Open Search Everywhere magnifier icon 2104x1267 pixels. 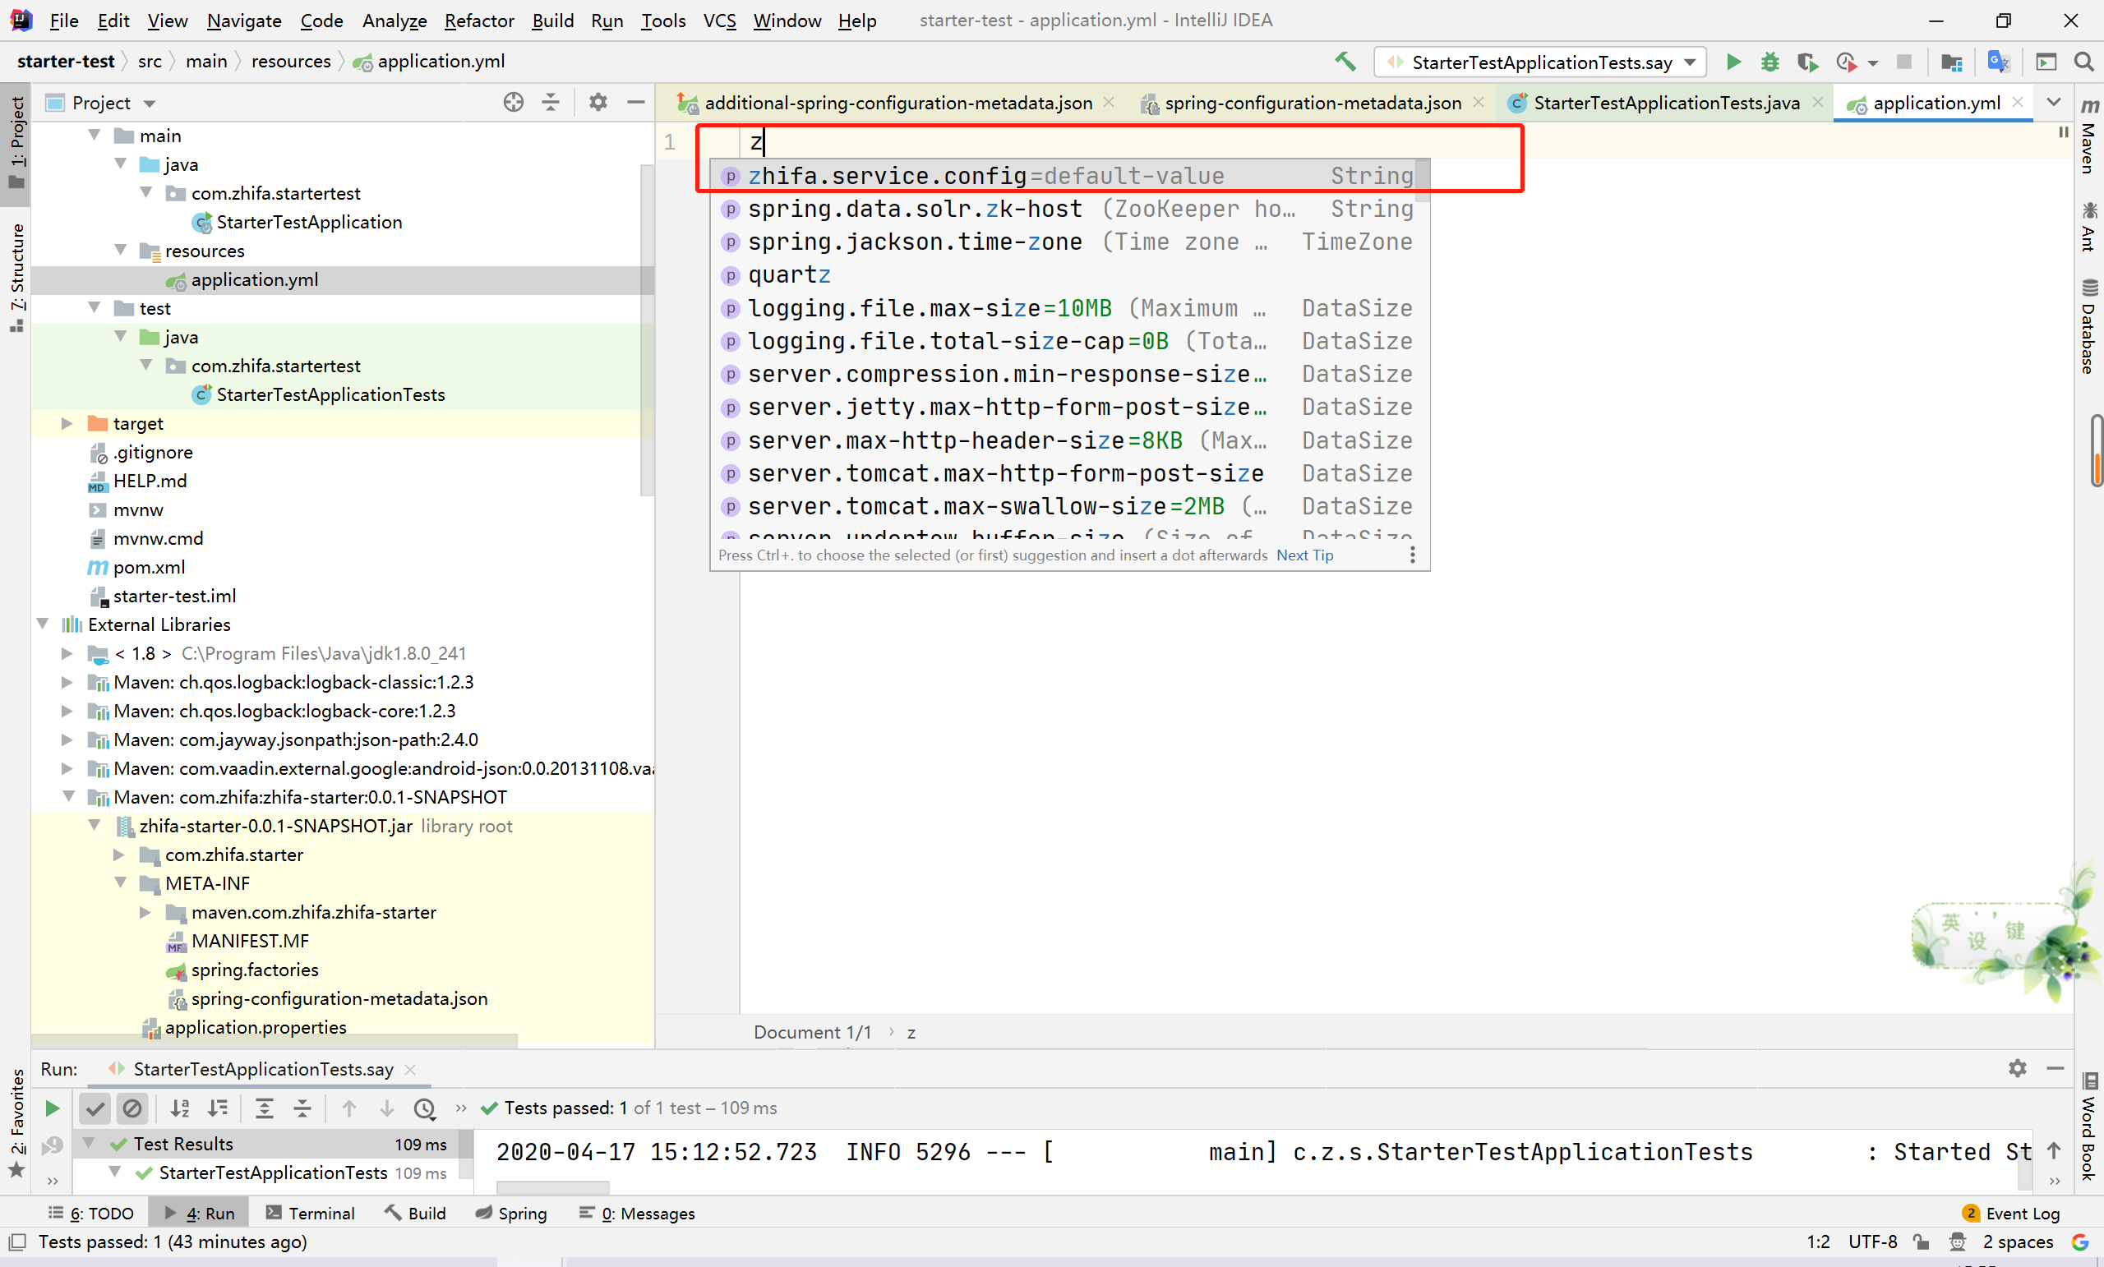2083,62
